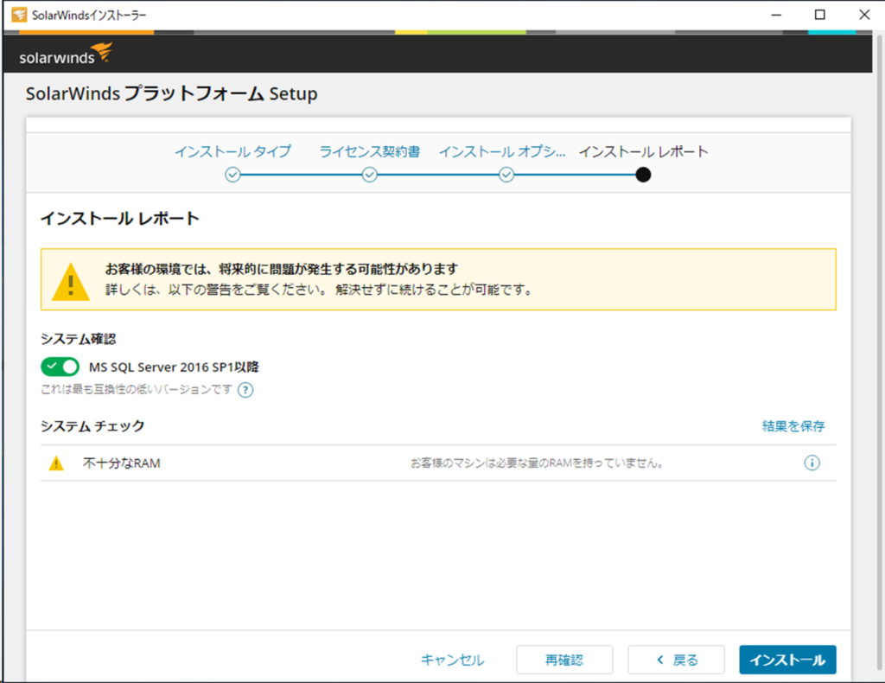Click the 不十分なRAM check row title
Viewport: 885px width, 683px height.
(x=122, y=463)
